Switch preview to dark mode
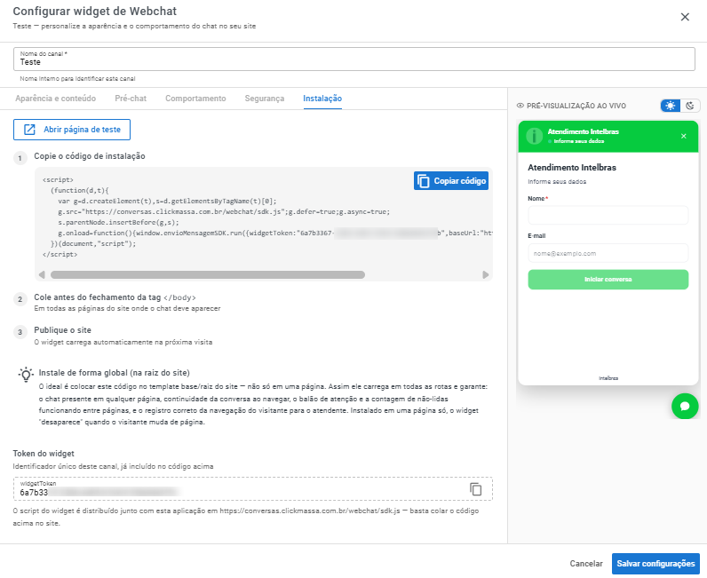Image resolution: width=707 pixels, height=578 pixels. tap(689, 106)
